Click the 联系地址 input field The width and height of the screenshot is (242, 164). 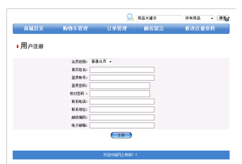click(x=122, y=110)
